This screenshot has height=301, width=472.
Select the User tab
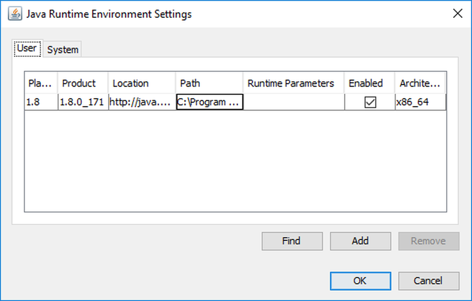(x=27, y=49)
